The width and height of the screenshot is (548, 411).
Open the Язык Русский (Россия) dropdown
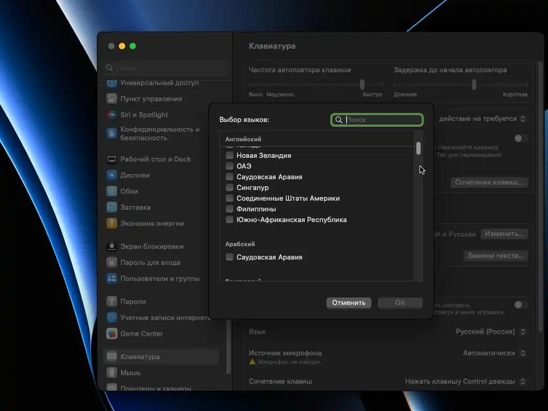[491, 332]
